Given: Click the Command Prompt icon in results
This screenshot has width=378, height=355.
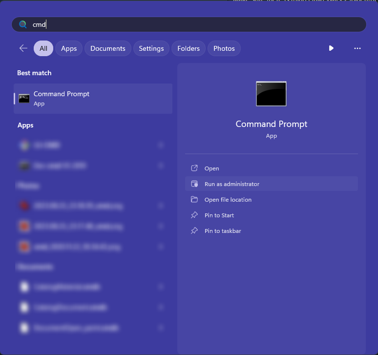Looking at the screenshot, I should [24, 99].
